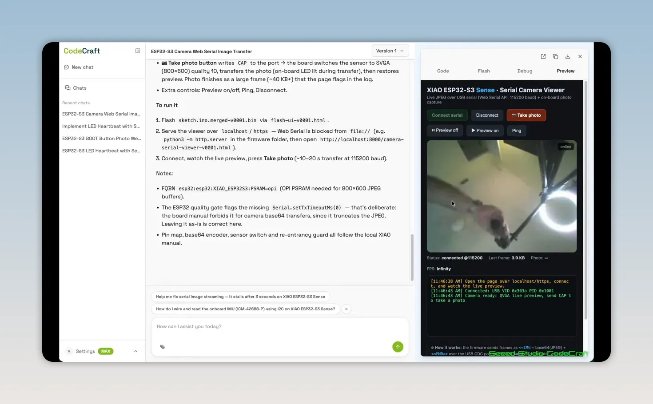Pause the live preview with Preview off
This screenshot has width=653, height=404.
[445, 131]
